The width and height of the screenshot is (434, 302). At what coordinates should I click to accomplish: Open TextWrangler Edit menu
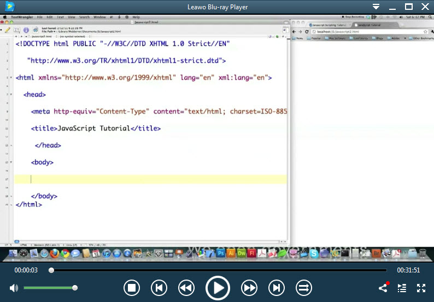point(50,17)
